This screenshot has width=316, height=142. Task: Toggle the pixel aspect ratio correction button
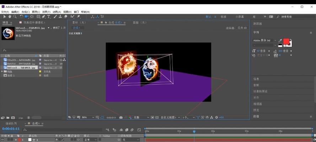click(x=198, y=117)
